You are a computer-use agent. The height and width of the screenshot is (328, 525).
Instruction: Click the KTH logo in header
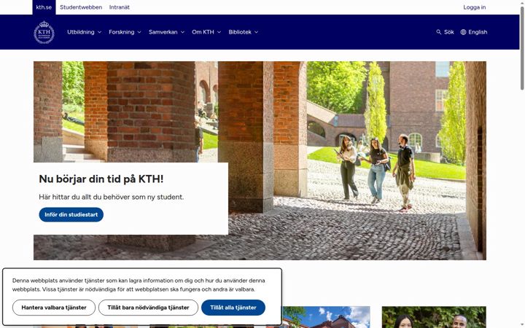[x=44, y=32]
